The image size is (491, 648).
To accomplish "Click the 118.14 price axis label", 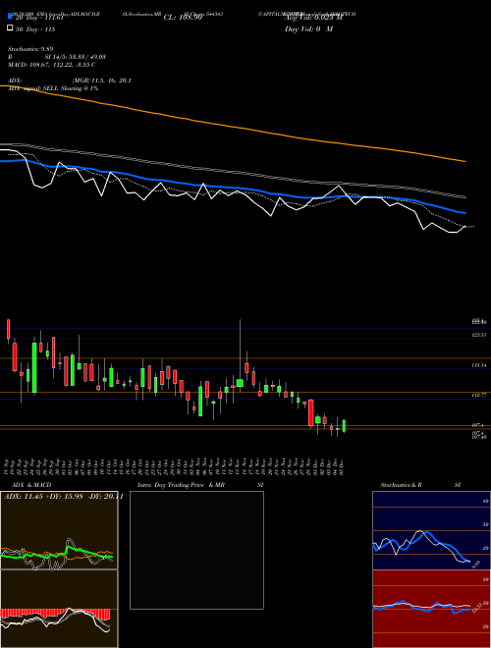I will coord(479,365).
